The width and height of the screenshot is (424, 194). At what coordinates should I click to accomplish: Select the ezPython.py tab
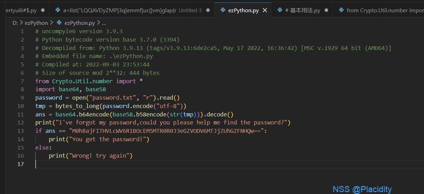(x=243, y=10)
